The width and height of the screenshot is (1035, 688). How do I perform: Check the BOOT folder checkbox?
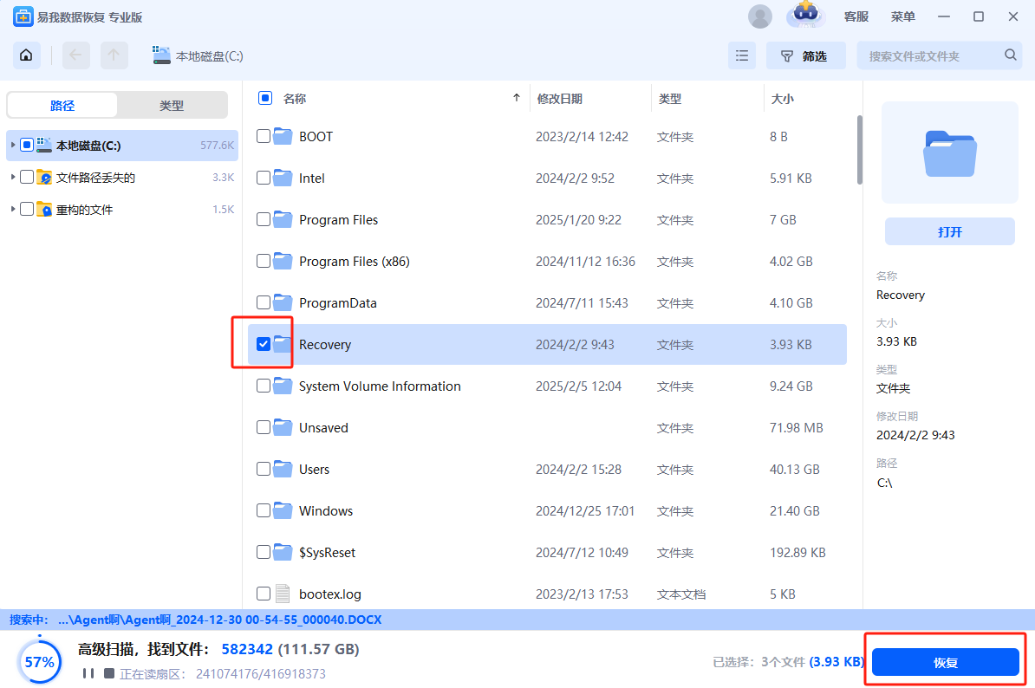(x=264, y=136)
